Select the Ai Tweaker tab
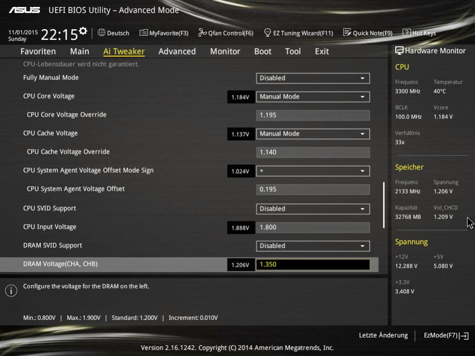Screen dimensions: 475x356 (124, 52)
